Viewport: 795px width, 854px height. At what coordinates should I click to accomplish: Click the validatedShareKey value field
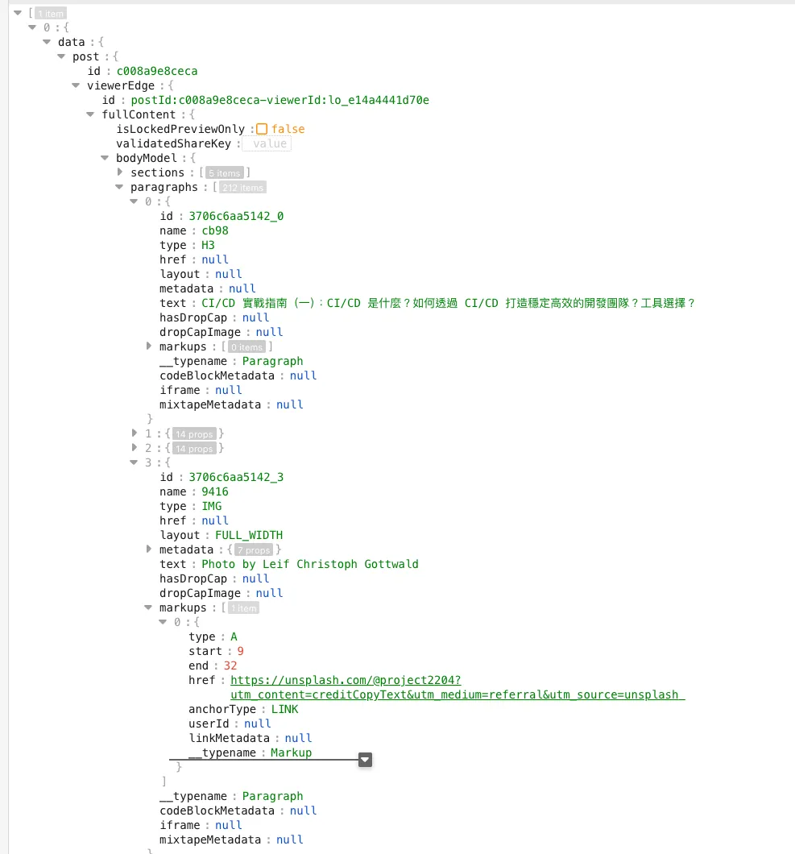pyautogui.click(x=268, y=143)
